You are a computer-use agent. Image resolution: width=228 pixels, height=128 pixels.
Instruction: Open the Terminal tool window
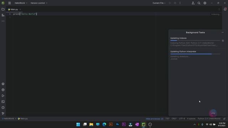[3, 102]
